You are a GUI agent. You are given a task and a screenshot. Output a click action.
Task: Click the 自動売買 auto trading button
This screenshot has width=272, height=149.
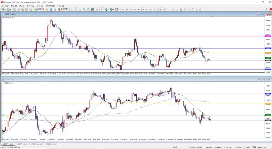[x=63, y=9]
